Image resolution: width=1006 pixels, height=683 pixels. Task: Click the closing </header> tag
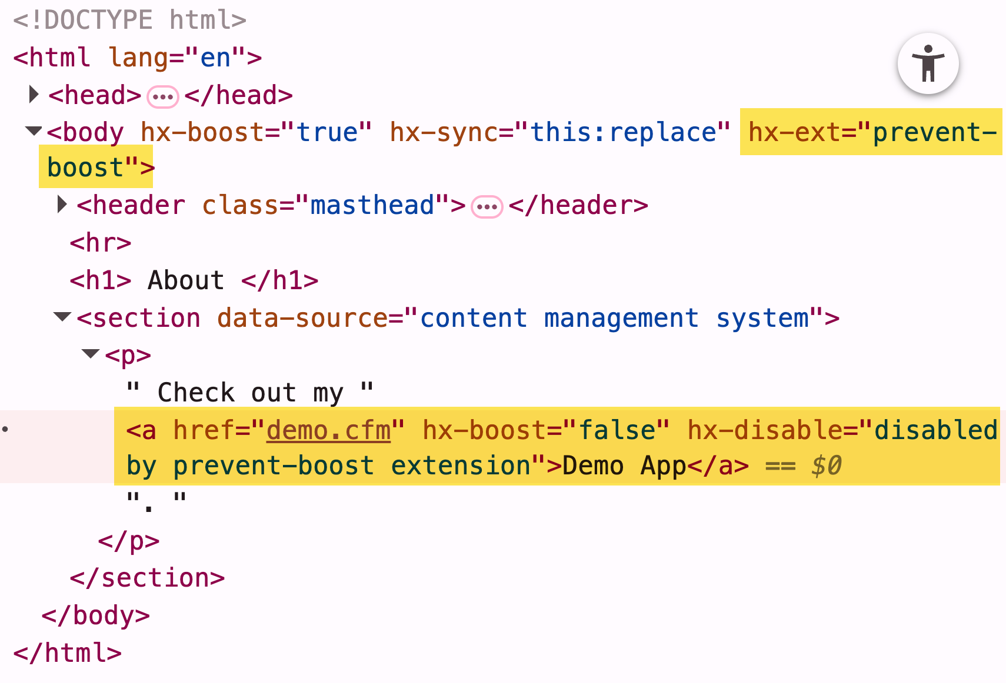click(578, 205)
